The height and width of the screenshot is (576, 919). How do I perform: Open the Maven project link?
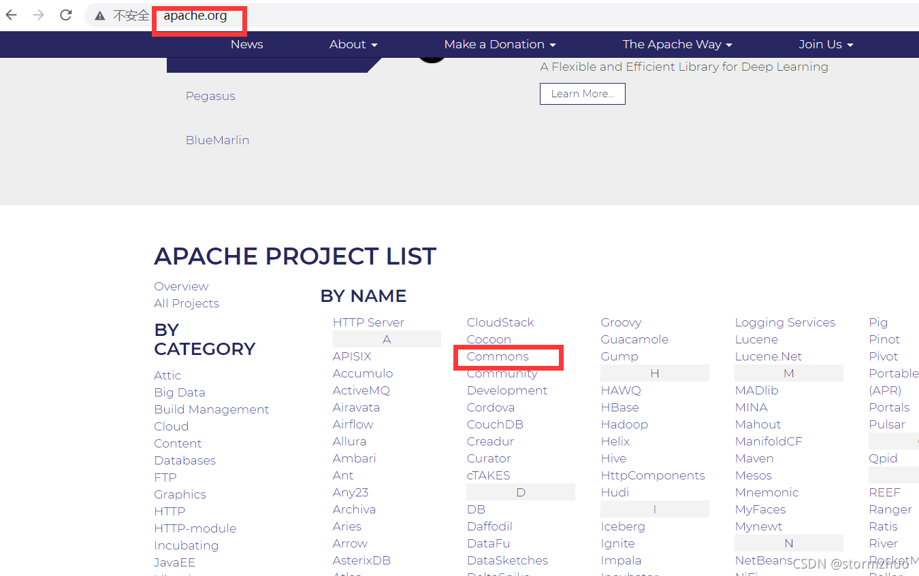(754, 458)
